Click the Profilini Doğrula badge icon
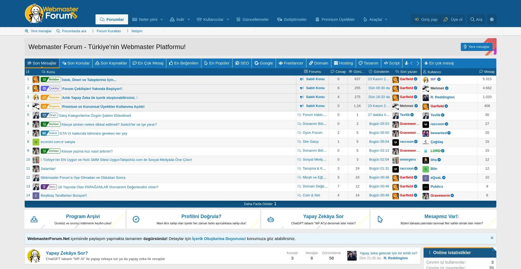Image resolution: width=521 pixels, height=269 pixels. click(136, 219)
